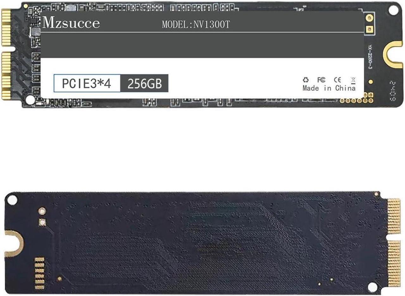405x296 pixels.
Task: Click the FC certification mark
Action: click(x=321, y=80)
